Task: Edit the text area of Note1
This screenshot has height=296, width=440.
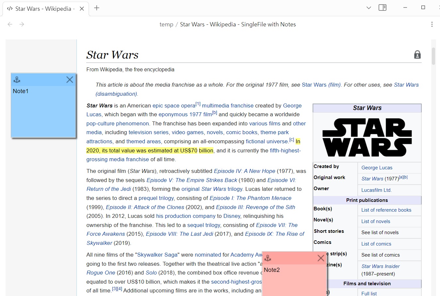Action: pyautogui.click(x=43, y=111)
